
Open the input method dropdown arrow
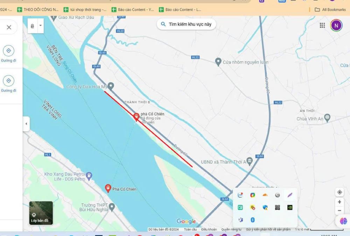(x=40, y=26)
